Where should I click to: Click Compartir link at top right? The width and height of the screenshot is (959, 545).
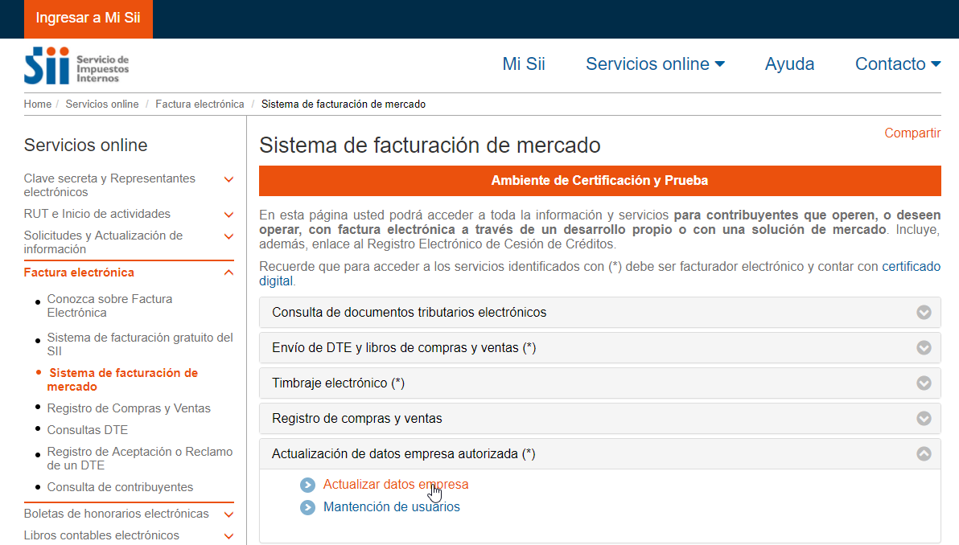pyautogui.click(x=912, y=133)
